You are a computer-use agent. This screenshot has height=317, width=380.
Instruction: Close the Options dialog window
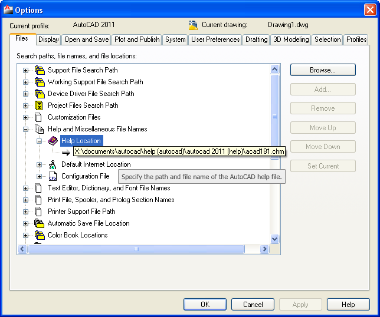coord(370,10)
